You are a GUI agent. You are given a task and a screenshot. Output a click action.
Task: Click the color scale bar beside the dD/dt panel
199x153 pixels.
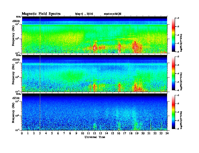[x=173, y=73]
